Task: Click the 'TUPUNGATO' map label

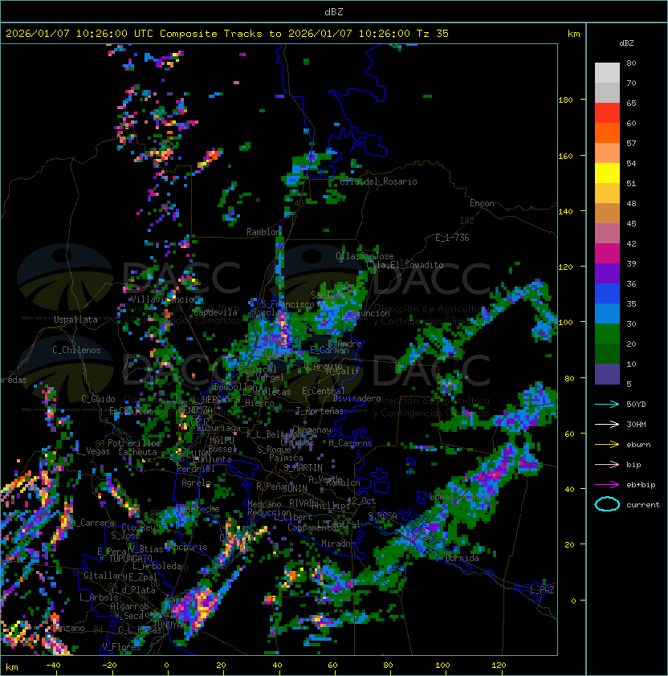Action: pyautogui.click(x=130, y=558)
